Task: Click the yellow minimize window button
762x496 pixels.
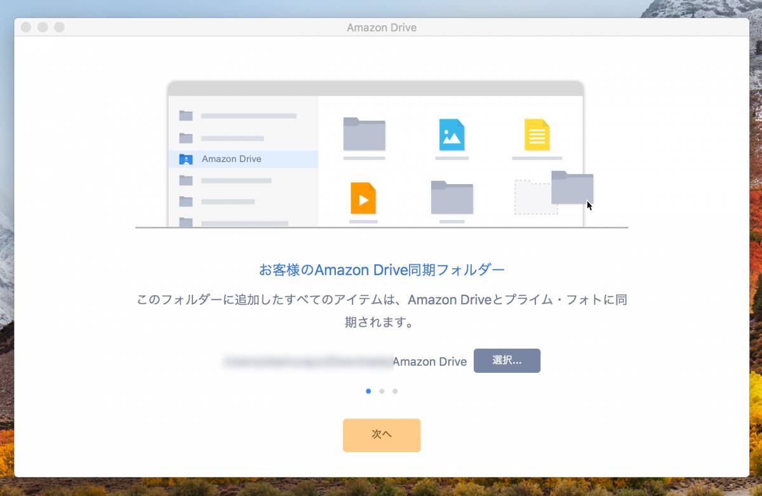Action: (43, 27)
